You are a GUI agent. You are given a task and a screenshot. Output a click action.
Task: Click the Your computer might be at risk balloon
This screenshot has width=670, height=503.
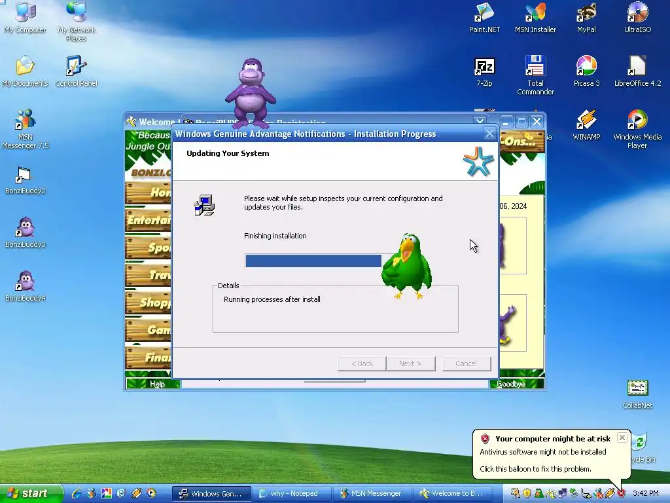(551, 453)
